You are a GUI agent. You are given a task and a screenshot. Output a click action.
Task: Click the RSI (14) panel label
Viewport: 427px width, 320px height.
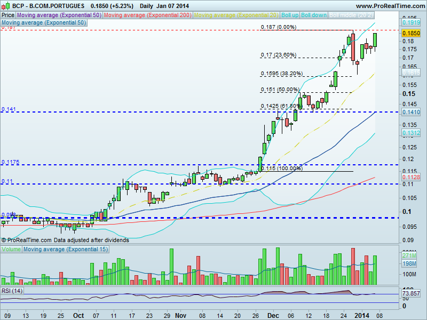pyautogui.click(x=12, y=291)
